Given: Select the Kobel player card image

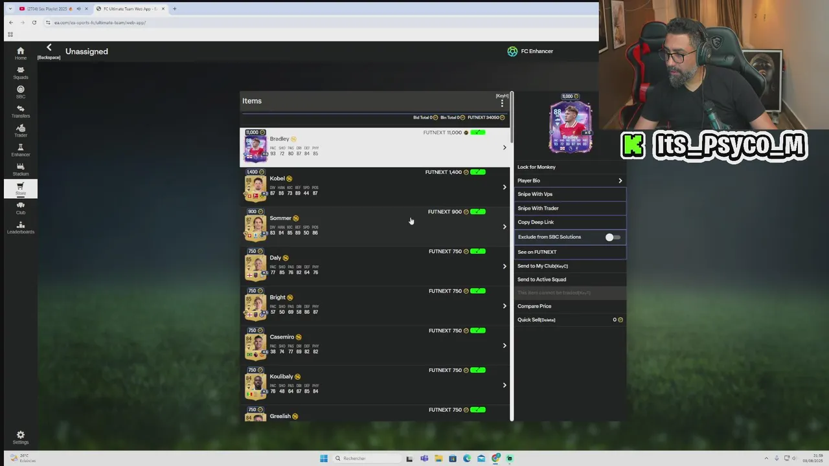Looking at the screenshot, I should coord(255,188).
